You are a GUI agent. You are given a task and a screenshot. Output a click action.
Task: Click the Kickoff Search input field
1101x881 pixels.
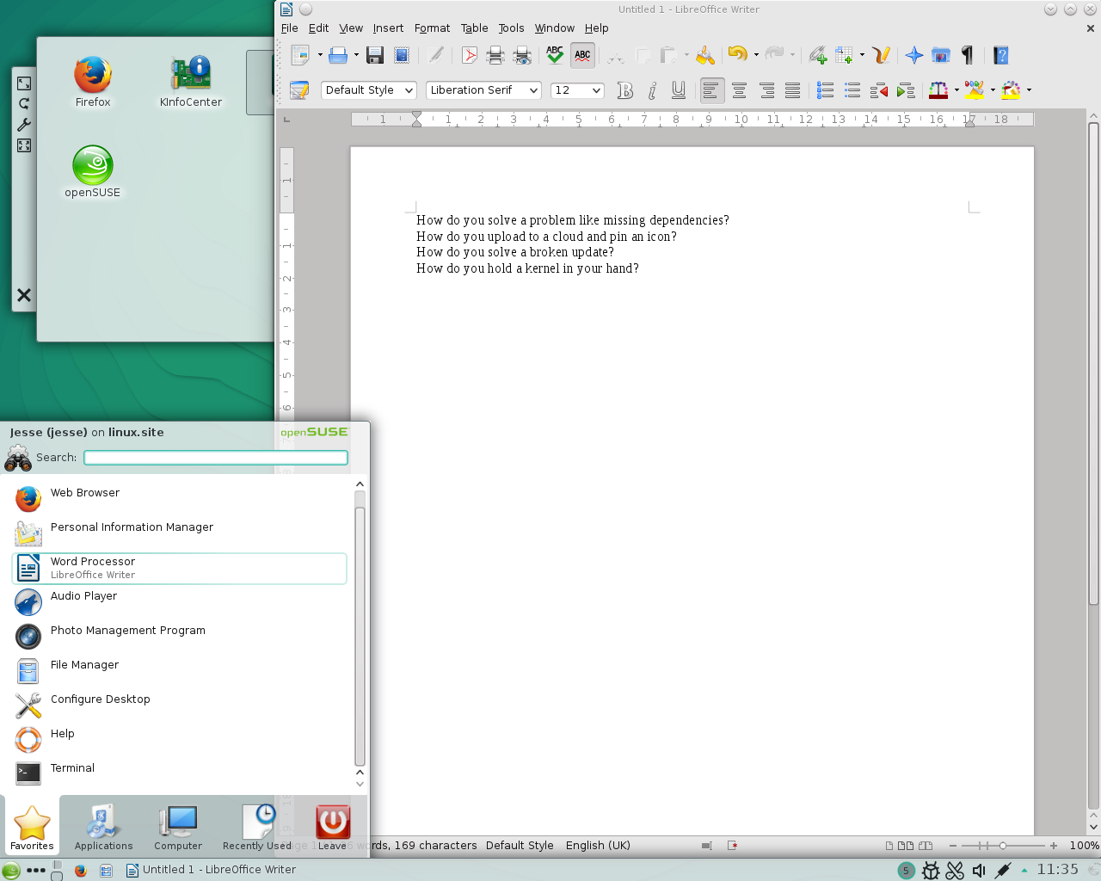(x=216, y=458)
